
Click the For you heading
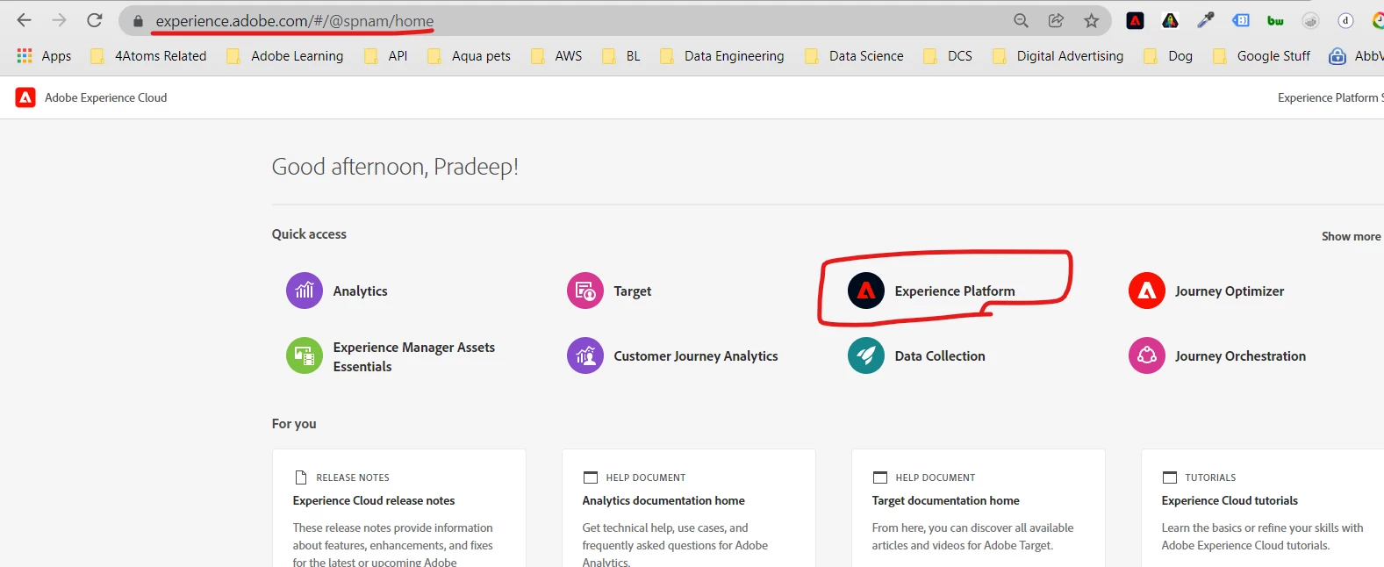[294, 424]
